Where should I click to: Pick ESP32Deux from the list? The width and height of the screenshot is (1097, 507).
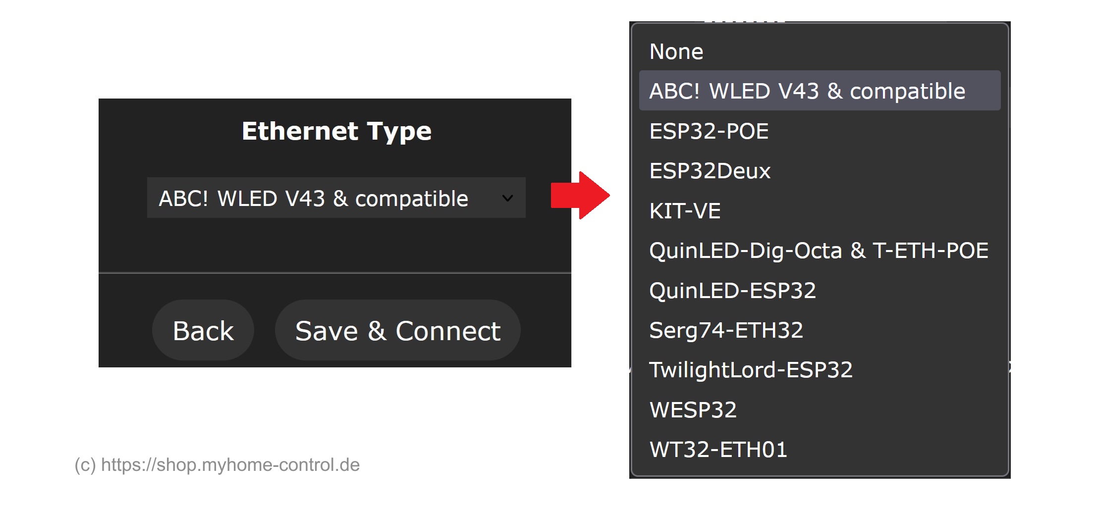(820, 171)
